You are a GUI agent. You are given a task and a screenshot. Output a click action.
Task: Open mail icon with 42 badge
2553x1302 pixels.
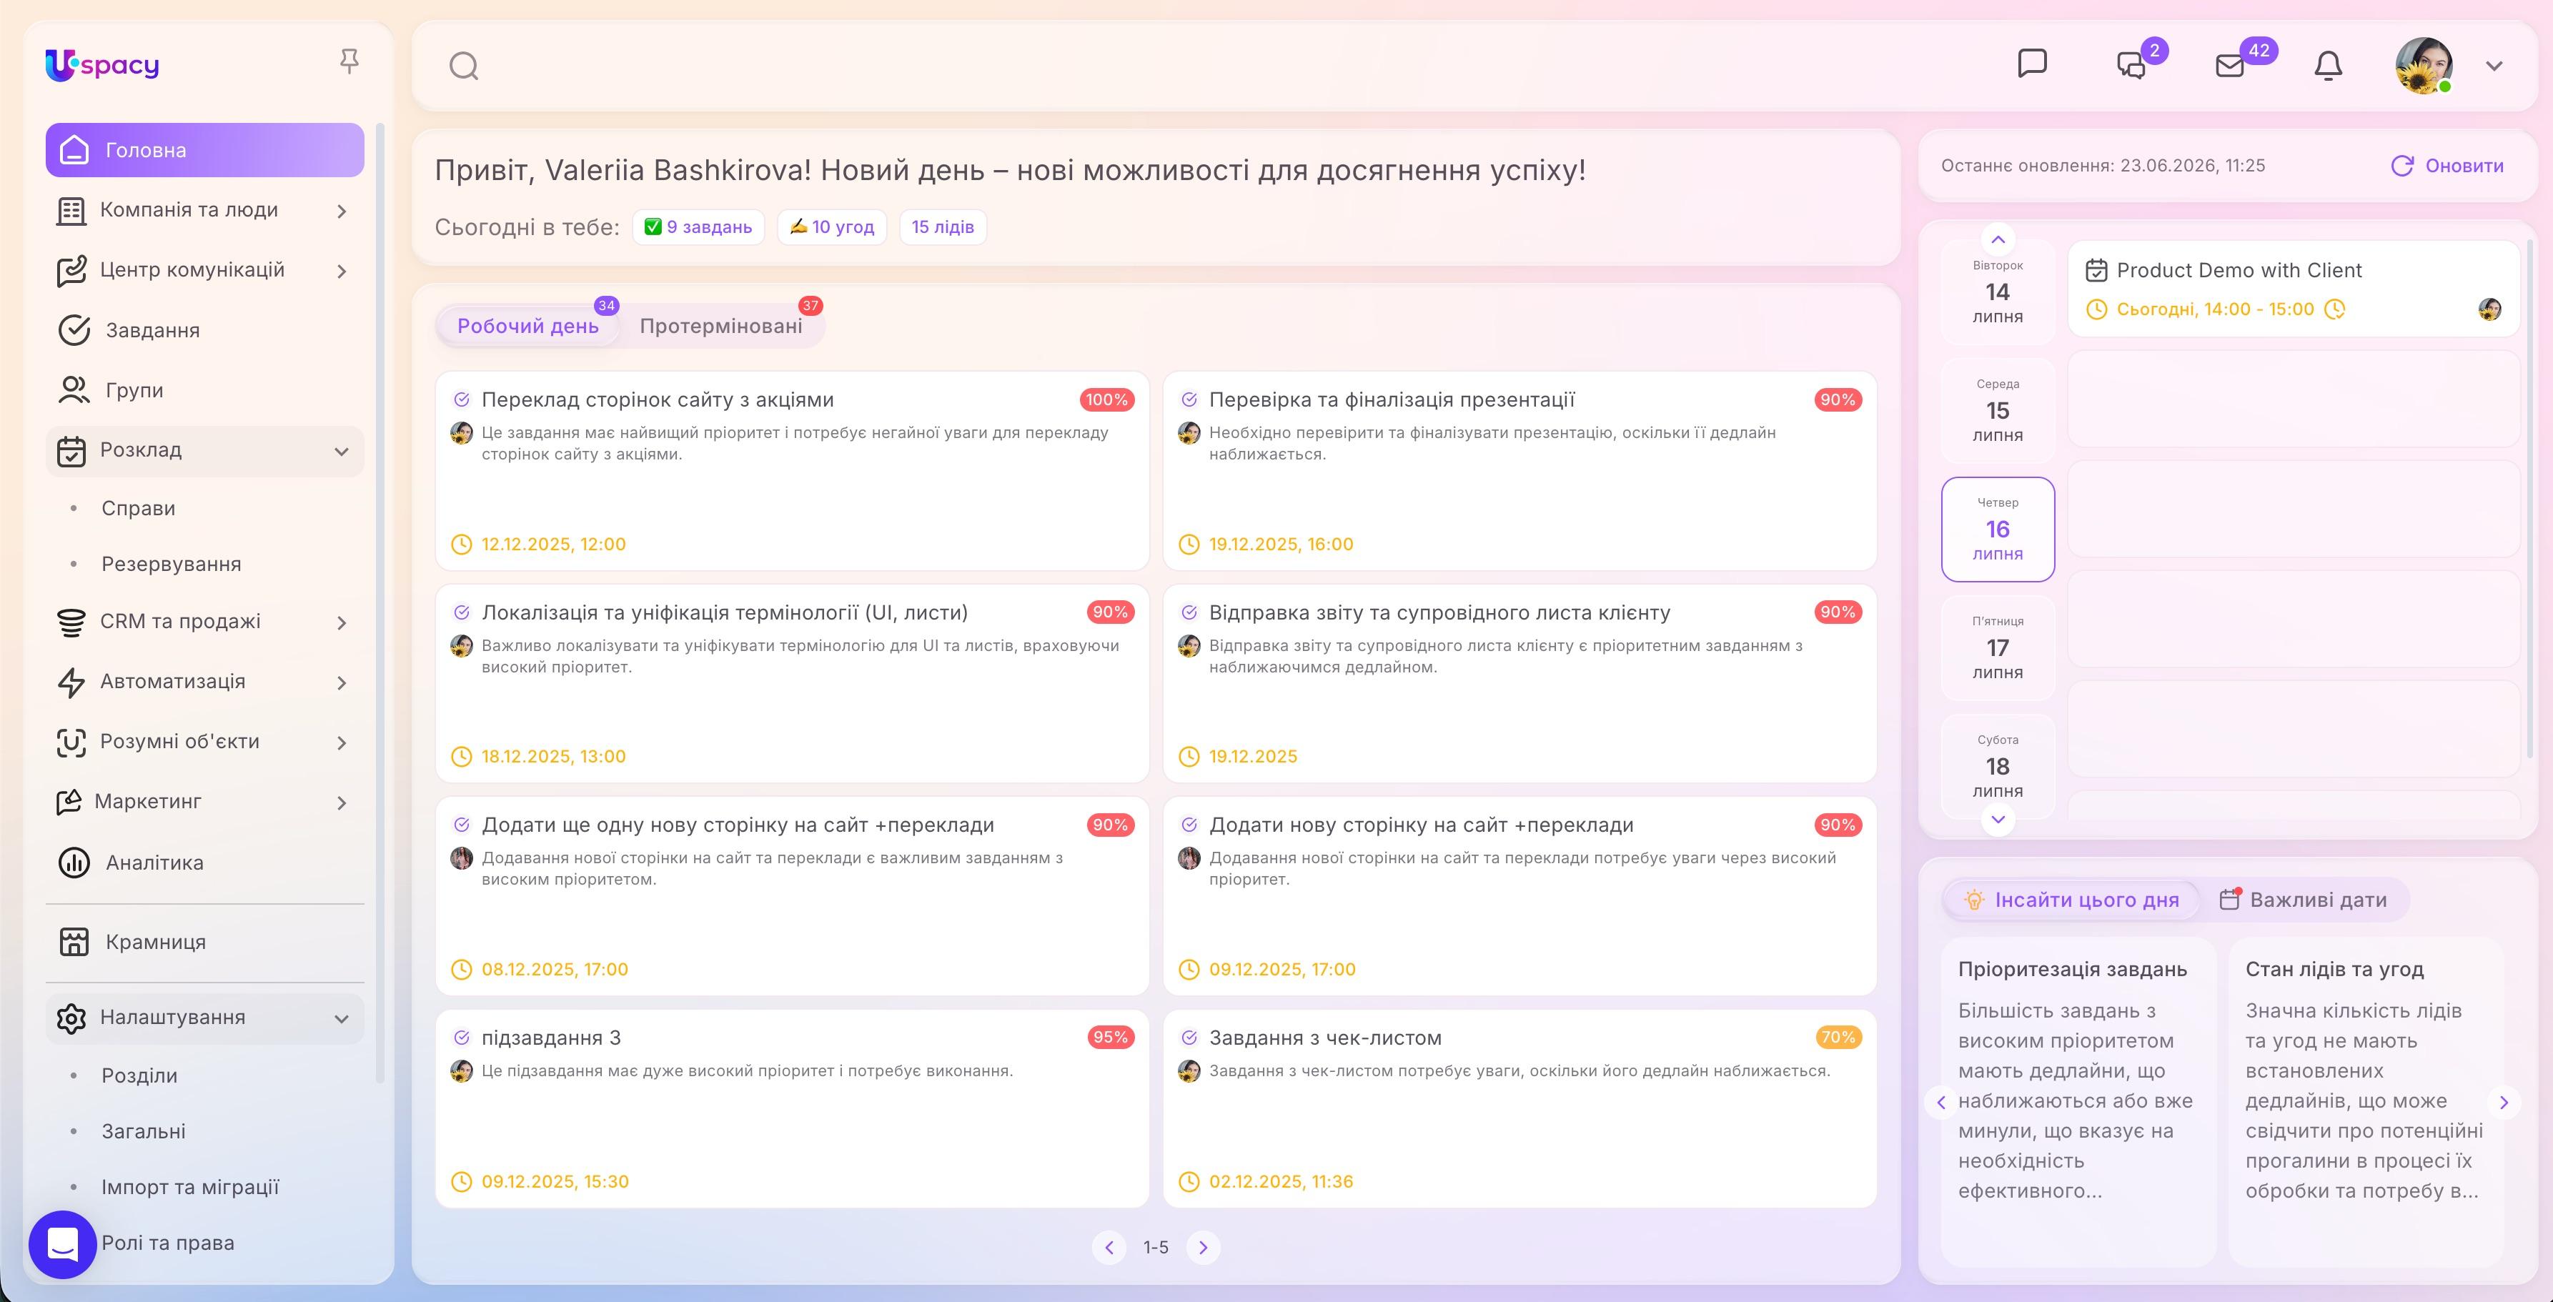coord(2230,66)
